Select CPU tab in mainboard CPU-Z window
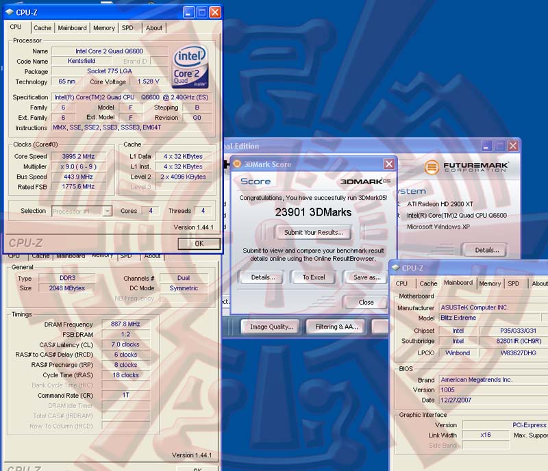Viewport: 548px width, 471px height. click(401, 283)
